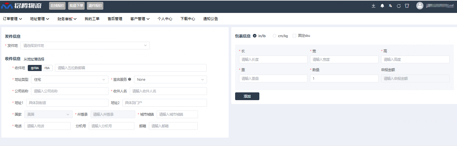
Task: Go to 下载中心
Action: coord(188,19)
